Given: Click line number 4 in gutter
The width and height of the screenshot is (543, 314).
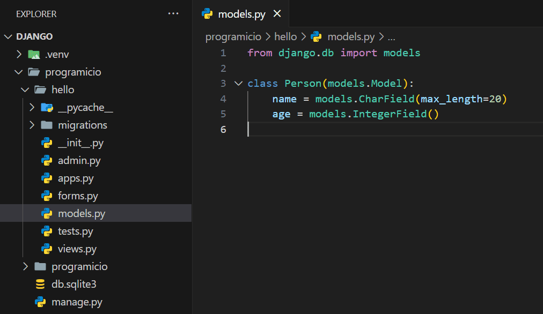Looking at the screenshot, I should (223, 99).
